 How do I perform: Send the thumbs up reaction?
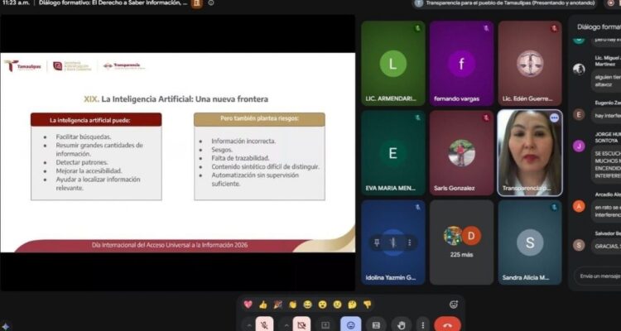(x=263, y=305)
